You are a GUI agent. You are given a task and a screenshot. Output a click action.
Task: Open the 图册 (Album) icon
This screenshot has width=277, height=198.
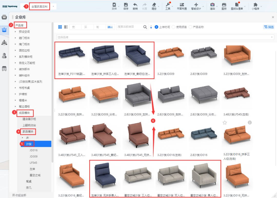(x=224, y=5)
